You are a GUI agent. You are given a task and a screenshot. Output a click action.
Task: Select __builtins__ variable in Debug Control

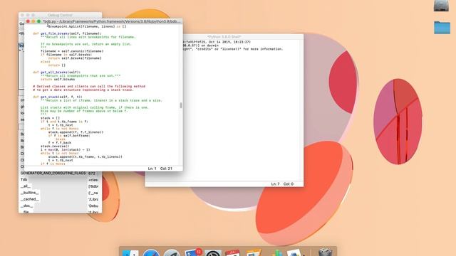click(x=29, y=193)
